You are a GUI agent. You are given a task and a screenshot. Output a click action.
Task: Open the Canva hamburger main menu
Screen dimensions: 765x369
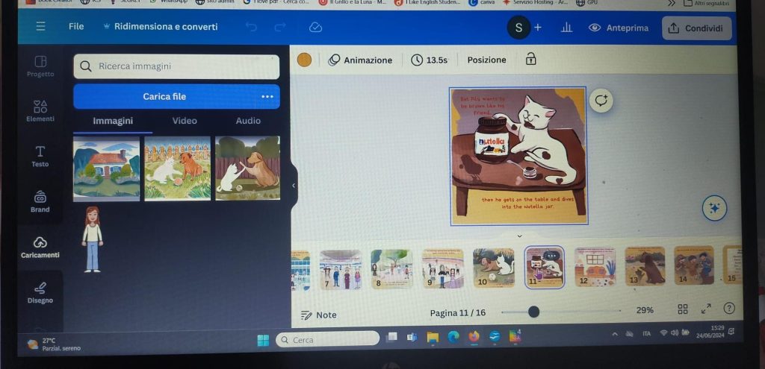click(40, 26)
